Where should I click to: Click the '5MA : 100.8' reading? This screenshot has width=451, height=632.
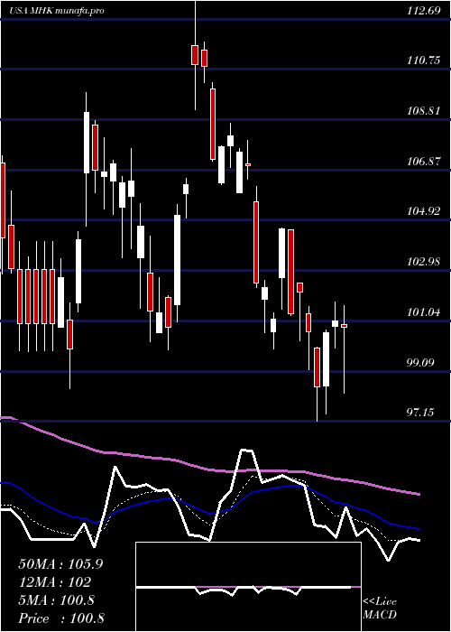pos(56,600)
